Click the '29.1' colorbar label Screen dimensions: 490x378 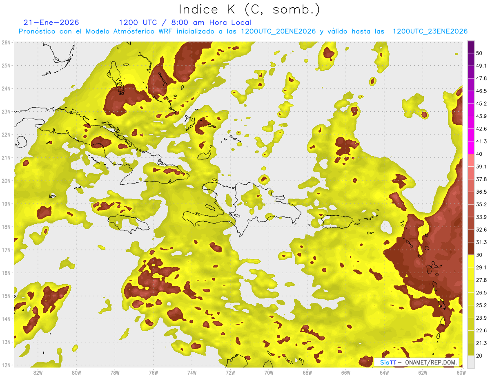482,267
